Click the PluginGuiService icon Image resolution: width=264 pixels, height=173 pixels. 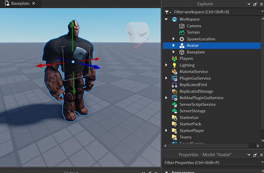pyautogui.click(x=174, y=78)
